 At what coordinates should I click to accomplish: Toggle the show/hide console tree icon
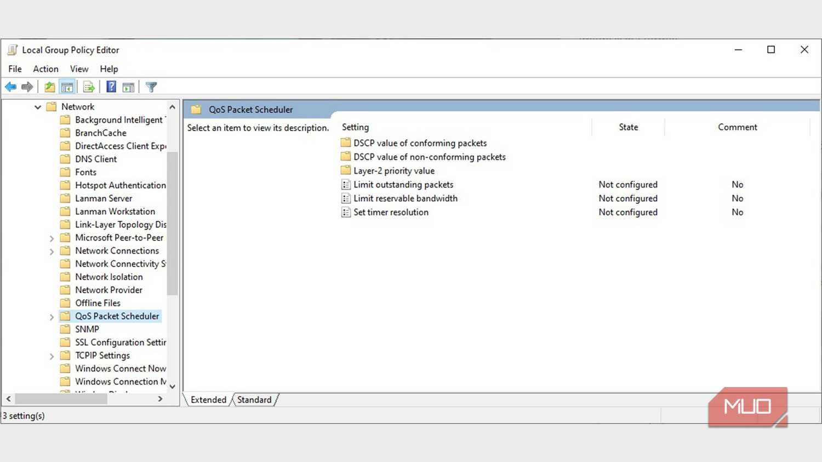point(67,87)
